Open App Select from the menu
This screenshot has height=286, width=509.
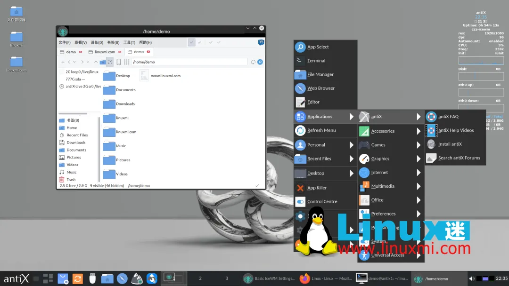[x=325, y=47]
